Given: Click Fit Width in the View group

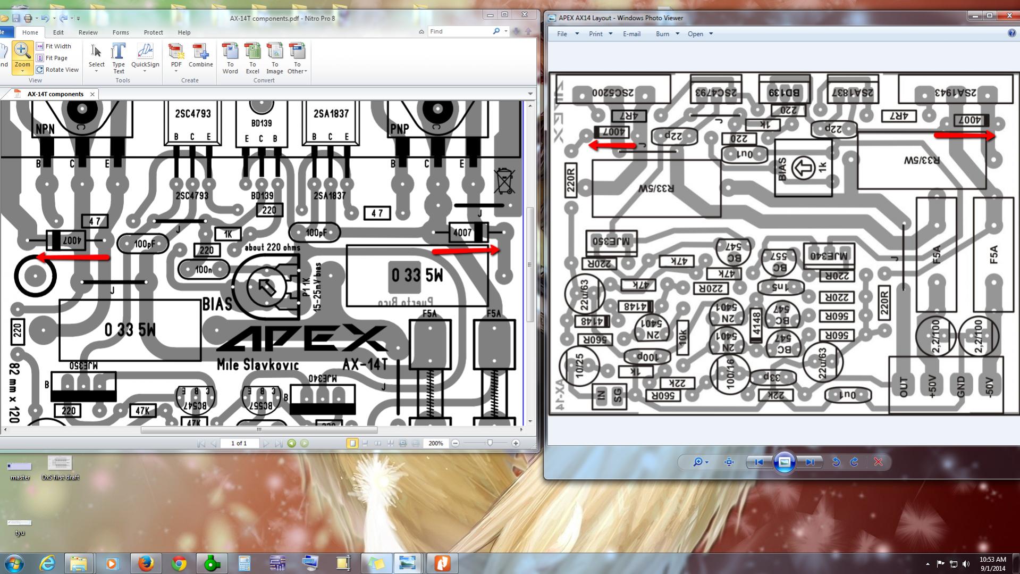Looking at the screenshot, I should (x=53, y=46).
